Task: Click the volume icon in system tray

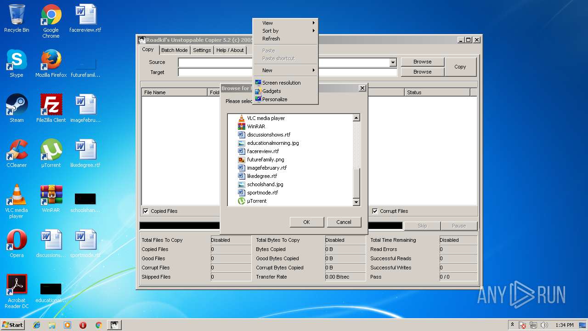Action: [x=544, y=325]
